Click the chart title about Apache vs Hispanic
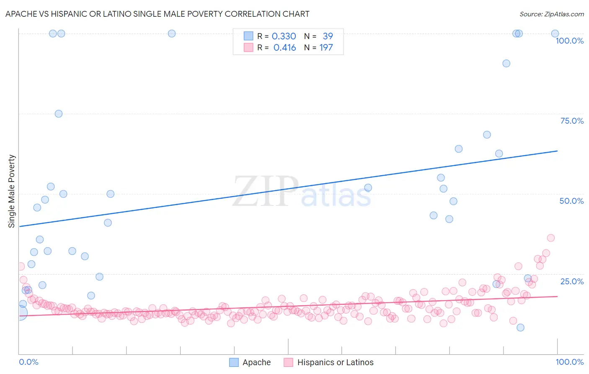 click(x=157, y=14)
